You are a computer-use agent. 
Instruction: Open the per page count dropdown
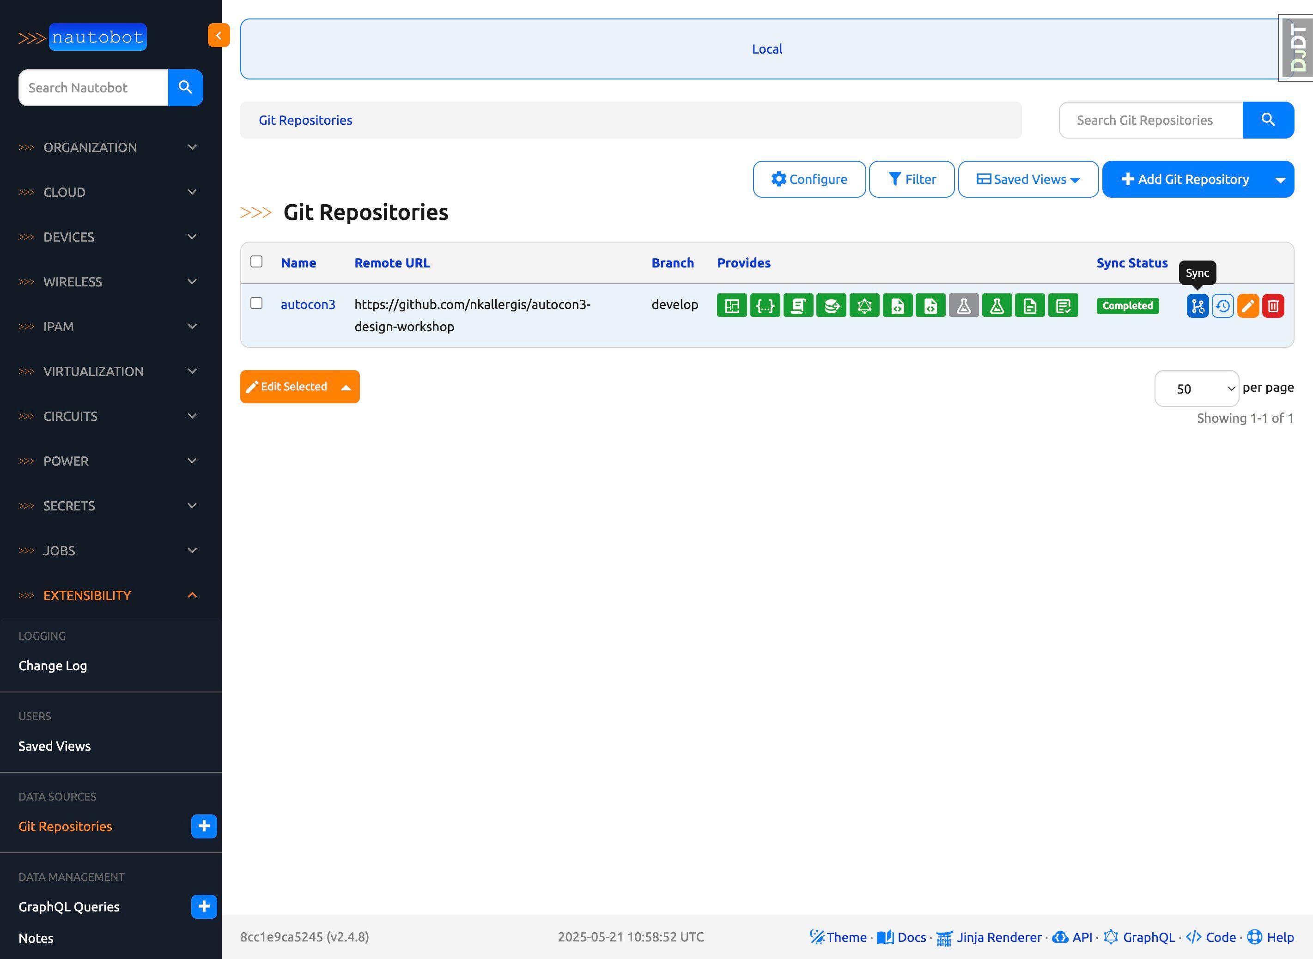(x=1196, y=388)
